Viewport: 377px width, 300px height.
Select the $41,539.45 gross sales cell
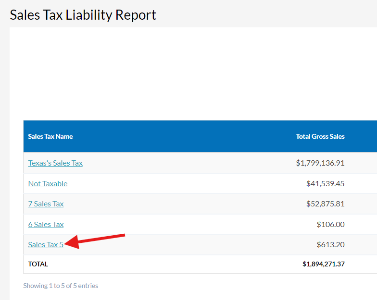click(x=325, y=184)
